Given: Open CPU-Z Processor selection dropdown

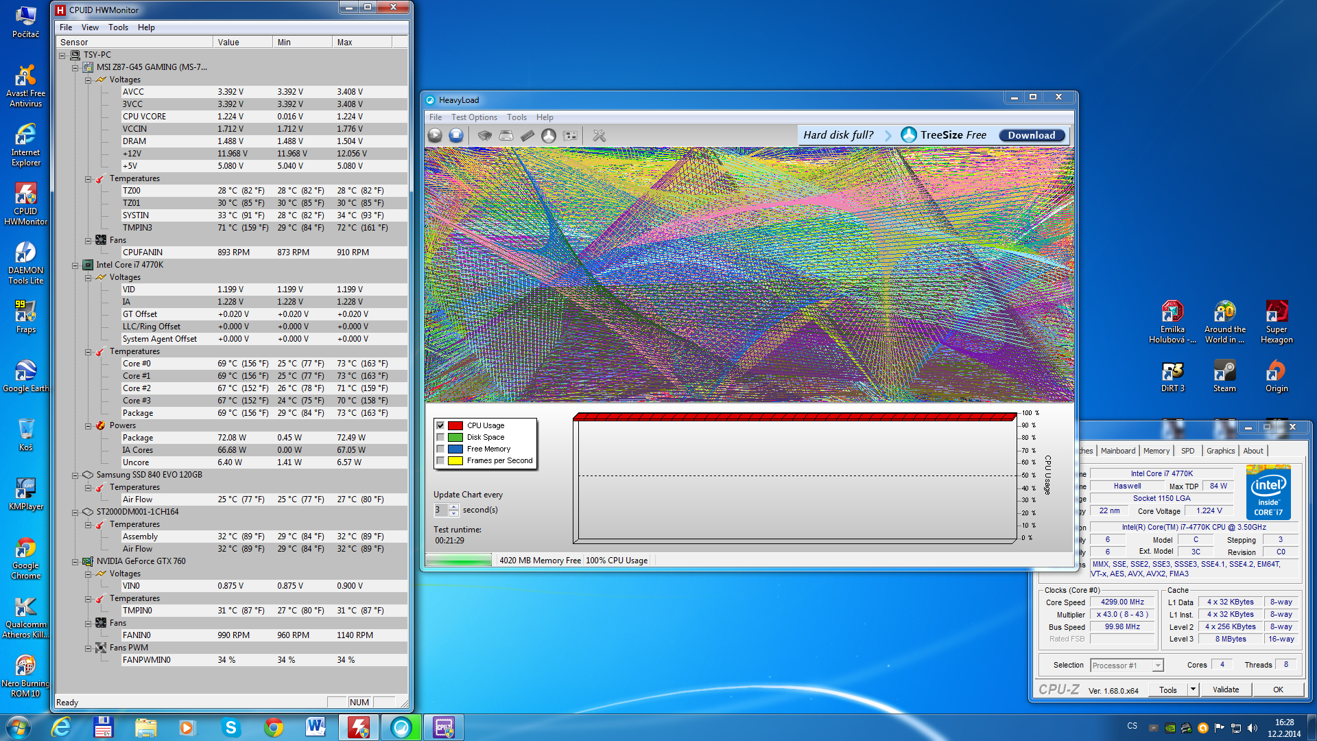Looking at the screenshot, I should (1158, 666).
